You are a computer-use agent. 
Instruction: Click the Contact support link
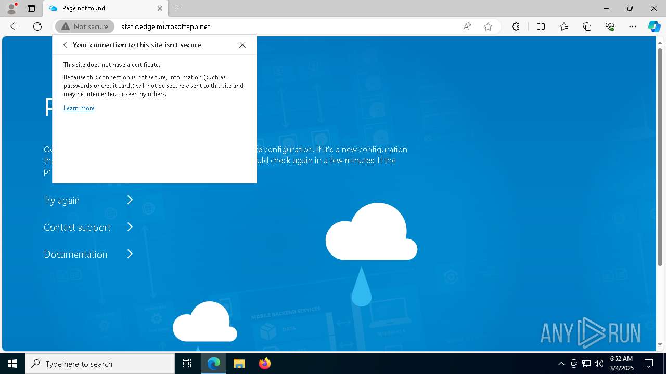coord(77,228)
